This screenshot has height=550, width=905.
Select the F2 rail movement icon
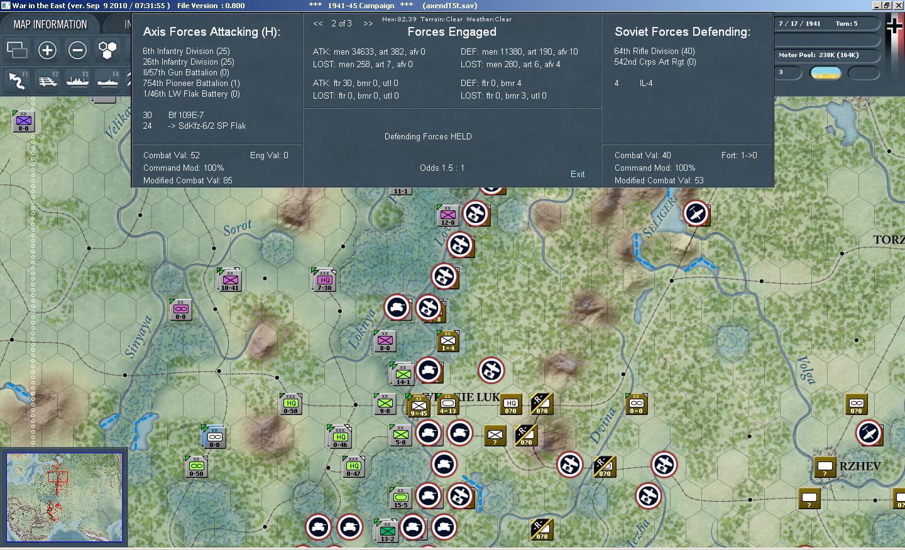pos(48,80)
